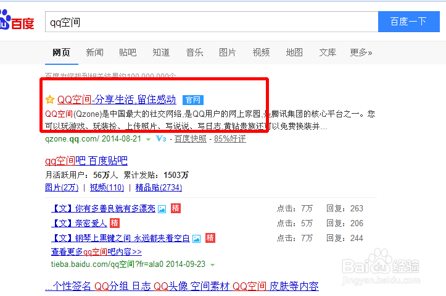Open the 图片(2万) link
This screenshot has width=446, height=296.
[x=62, y=187]
